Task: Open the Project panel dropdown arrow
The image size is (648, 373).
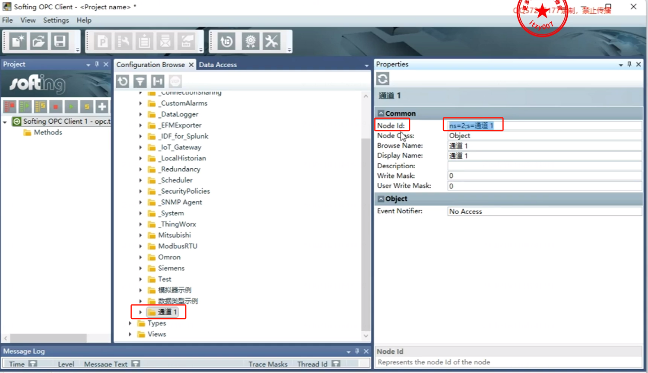Action: tap(88, 65)
